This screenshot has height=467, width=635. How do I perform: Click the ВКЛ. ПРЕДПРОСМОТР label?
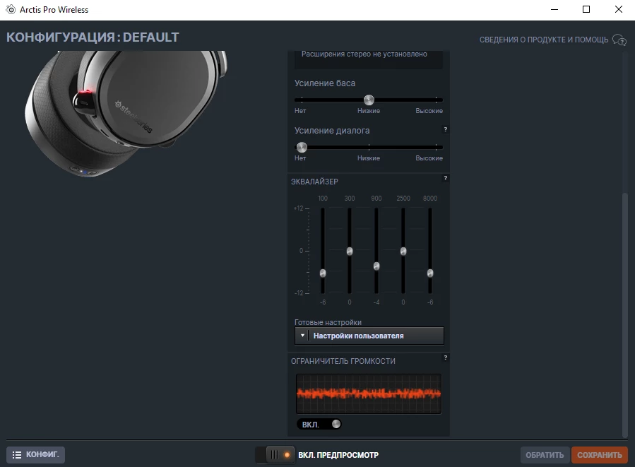coord(338,455)
